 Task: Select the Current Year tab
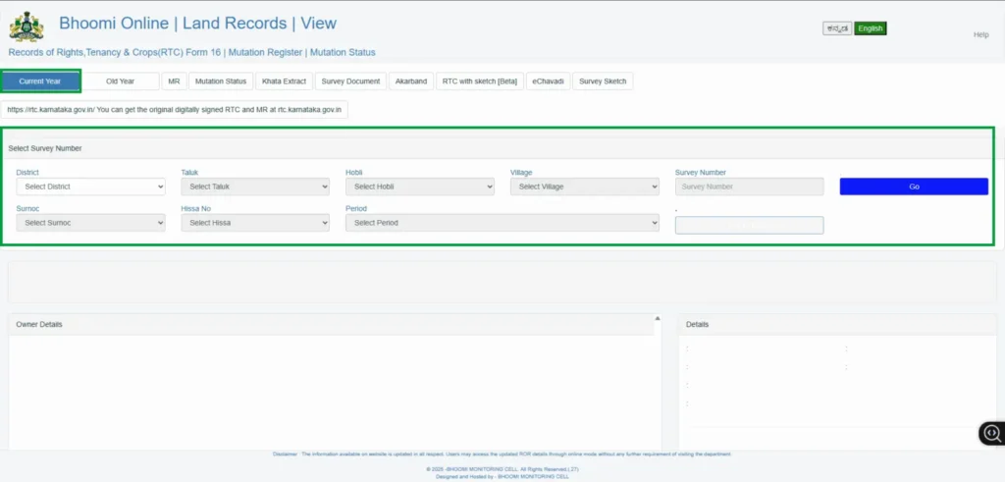(39, 81)
